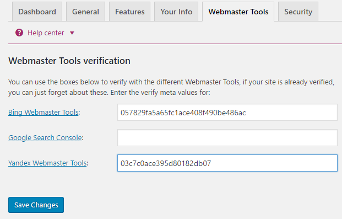Open the Help center text link

(x=46, y=33)
